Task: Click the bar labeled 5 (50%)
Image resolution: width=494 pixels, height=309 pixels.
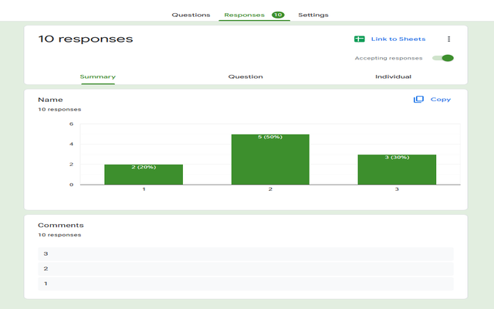Action: (270, 160)
